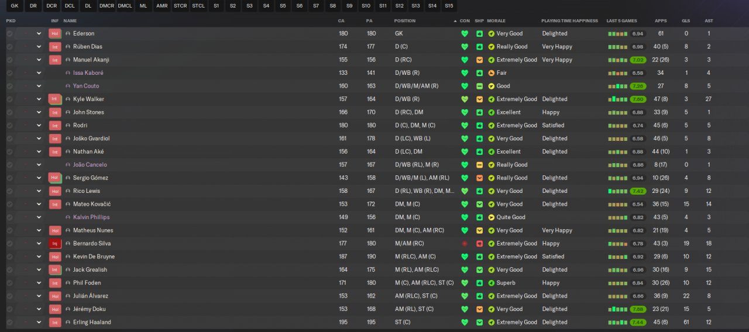Viewport: 749px width, 332px height.
Task: Open the position dropdown arrow for Kalvin Phillips
Action: click(x=39, y=217)
